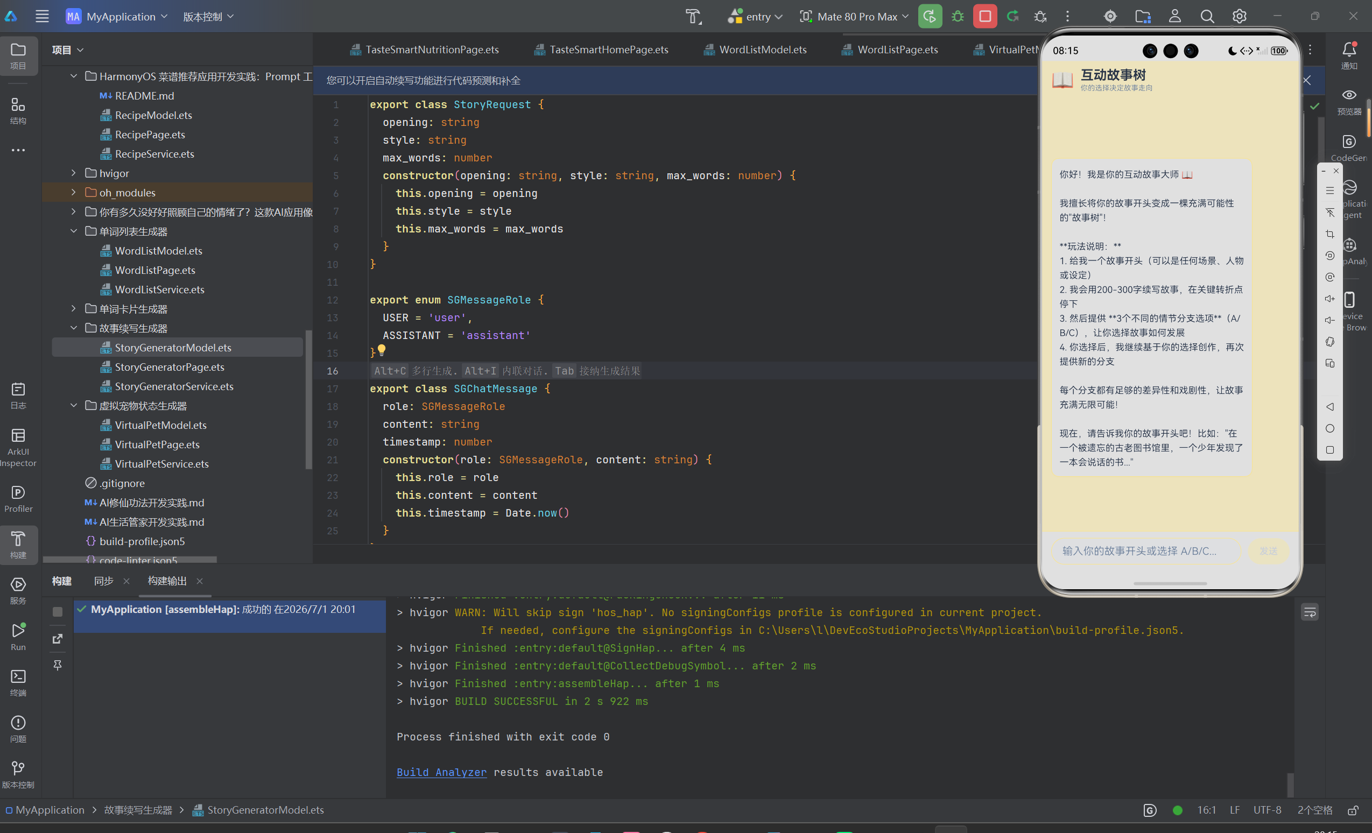Click the project tree horizontal scrollbar

[130, 559]
